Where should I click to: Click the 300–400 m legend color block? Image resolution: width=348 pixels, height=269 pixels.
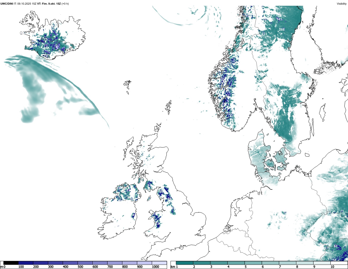[55, 263]
